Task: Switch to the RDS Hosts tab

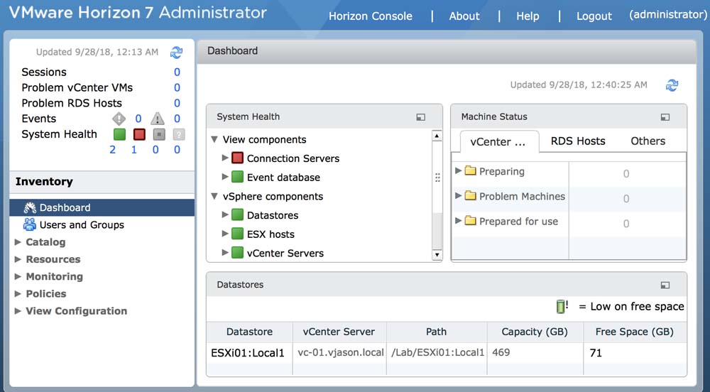Action: 577,141
